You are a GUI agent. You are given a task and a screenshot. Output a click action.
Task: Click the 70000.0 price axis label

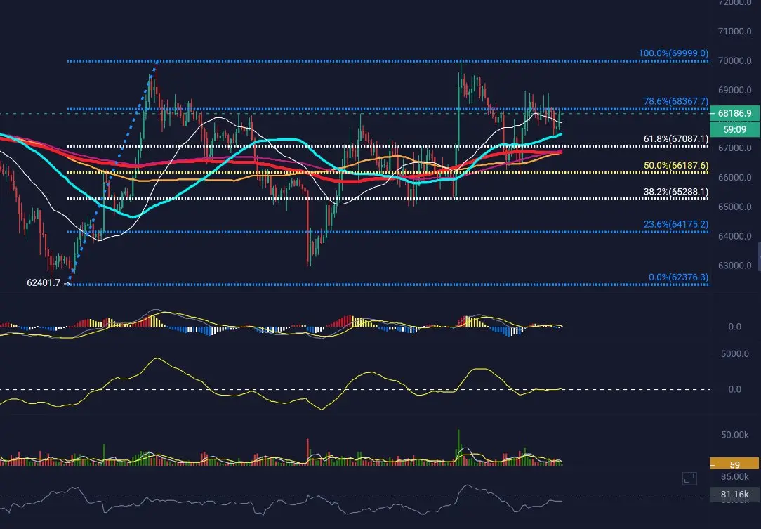[734, 60]
